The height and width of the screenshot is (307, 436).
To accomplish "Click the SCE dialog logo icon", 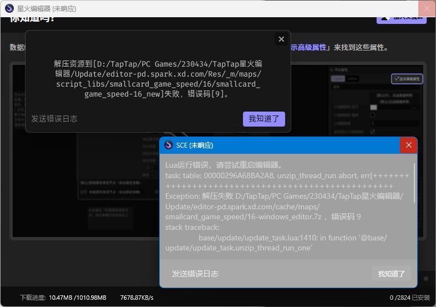I will pos(169,145).
